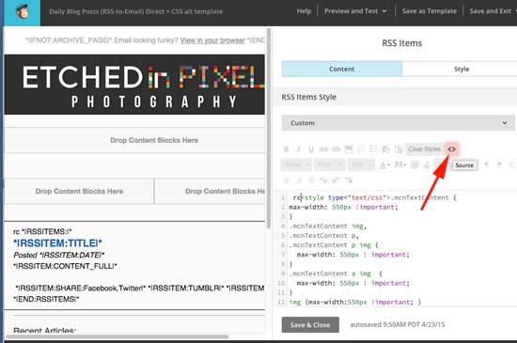
Task: Click the '*|END:RSSITEMS|*' text
Action: (46, 299)
